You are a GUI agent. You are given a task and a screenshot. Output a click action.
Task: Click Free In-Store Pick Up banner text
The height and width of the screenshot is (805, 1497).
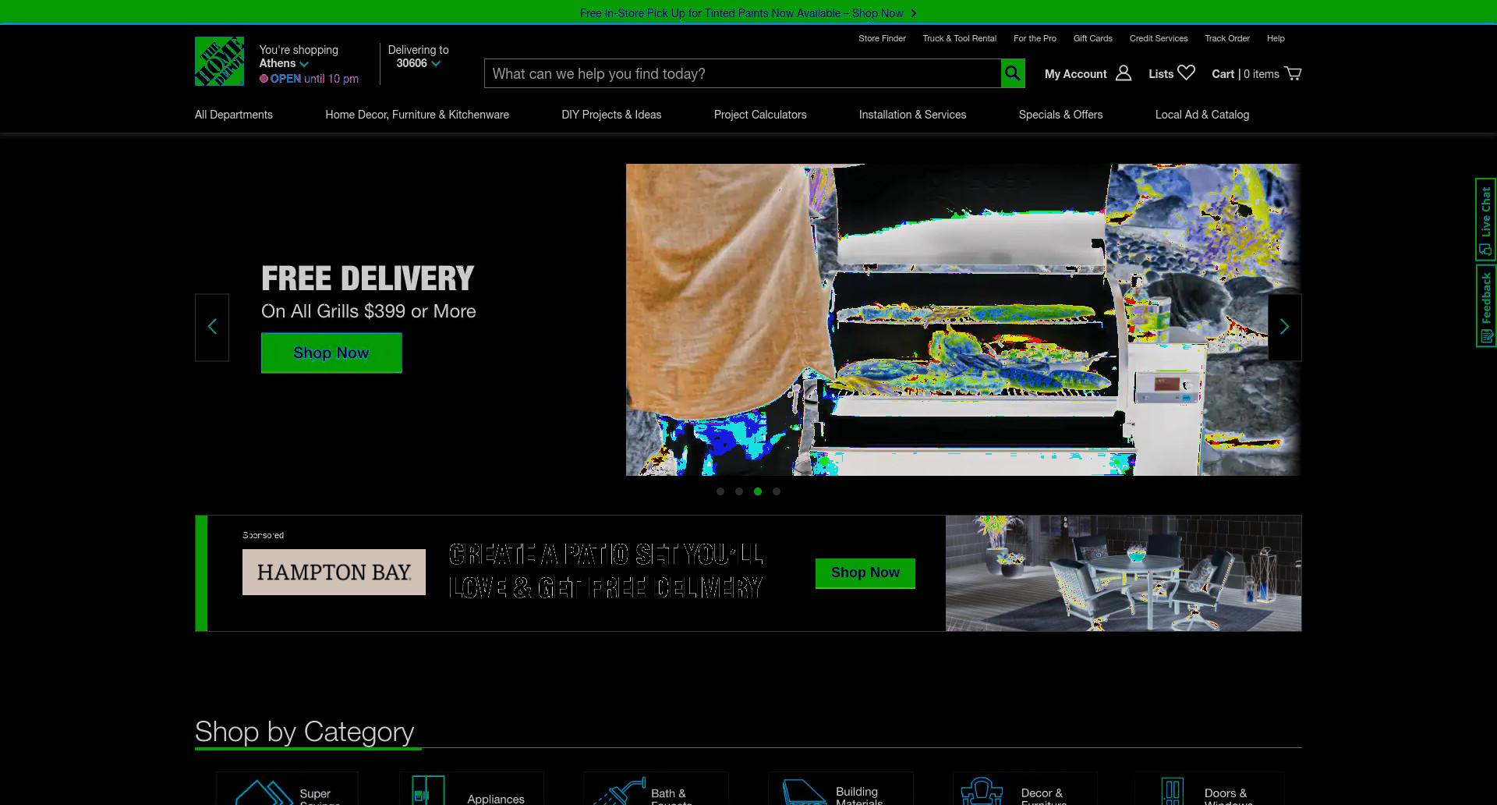pyautogui.click(x=741, y=13)
